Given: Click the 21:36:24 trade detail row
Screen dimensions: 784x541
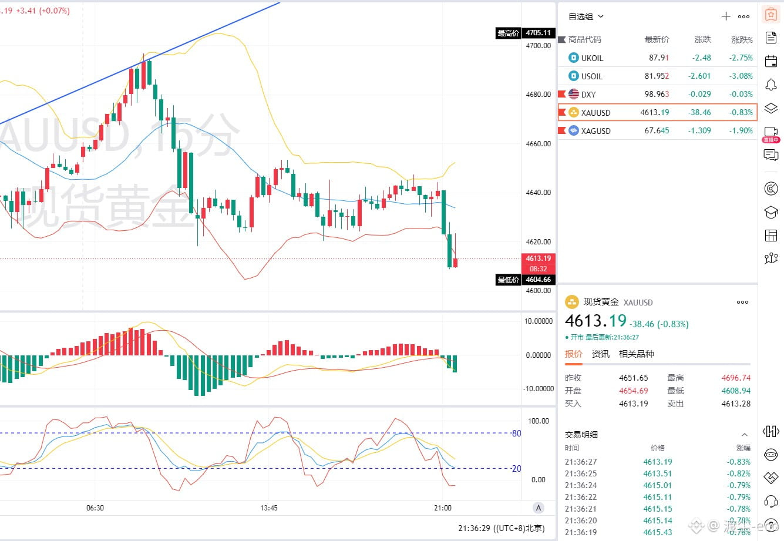Looking at the screenshot, I should [x=657, y=485].
